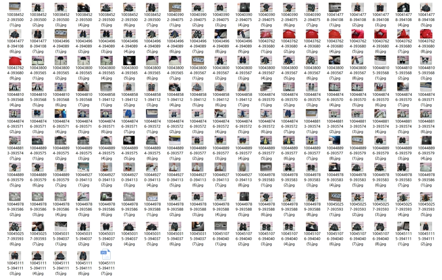
Task: Select file 100449270-394113 (1).jpg
Action: [x=83, y=167]
